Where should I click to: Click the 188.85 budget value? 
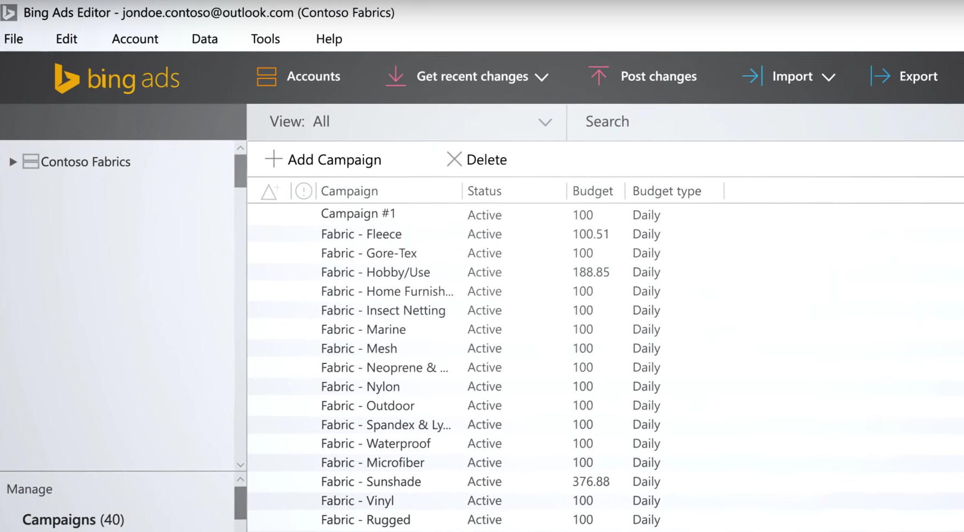click(591, 272)
